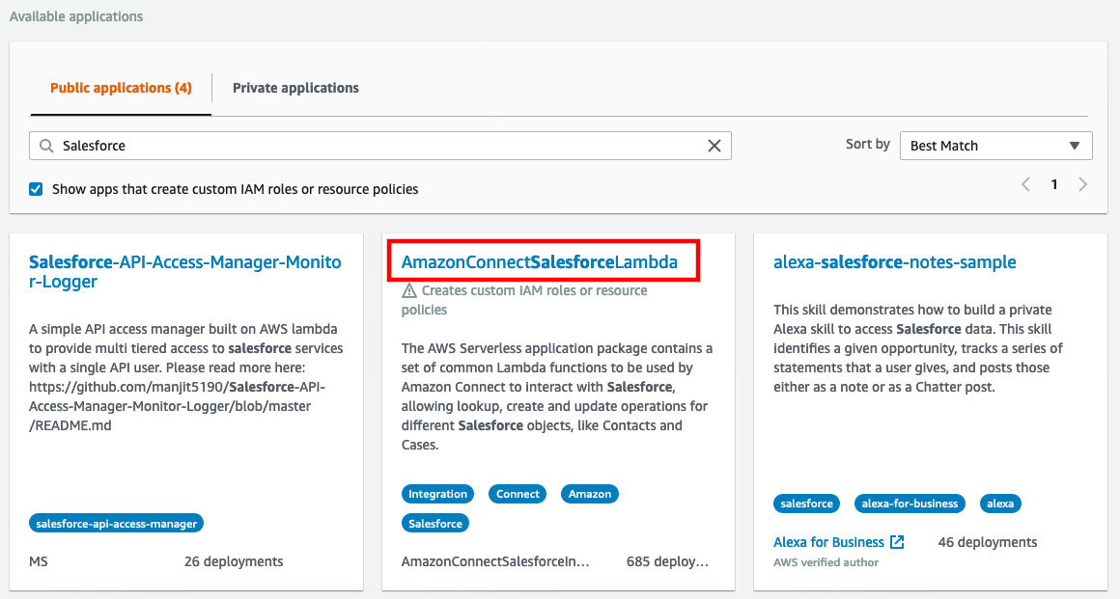
Task: Open Alexa for Business external link icon
Action: (897, 542)
